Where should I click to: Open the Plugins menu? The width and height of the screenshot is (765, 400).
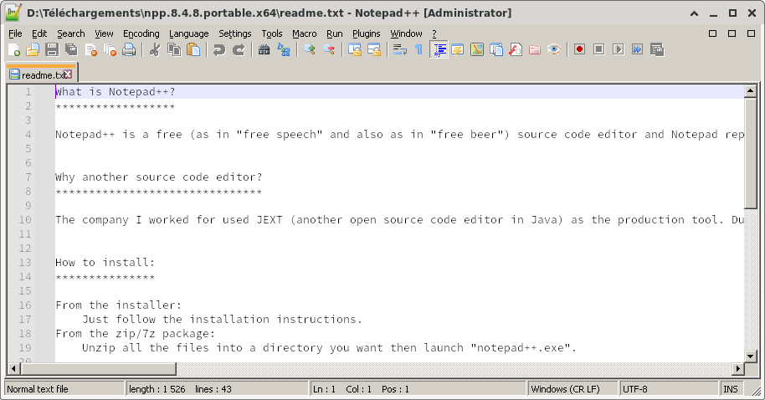click(366, 33)
